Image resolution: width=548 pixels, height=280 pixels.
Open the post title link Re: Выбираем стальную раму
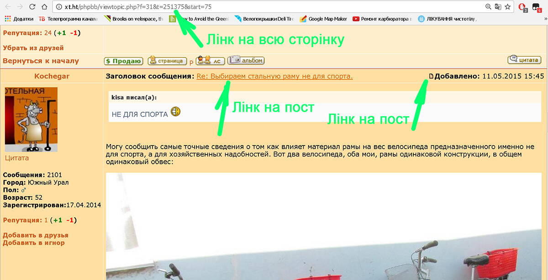274,77
